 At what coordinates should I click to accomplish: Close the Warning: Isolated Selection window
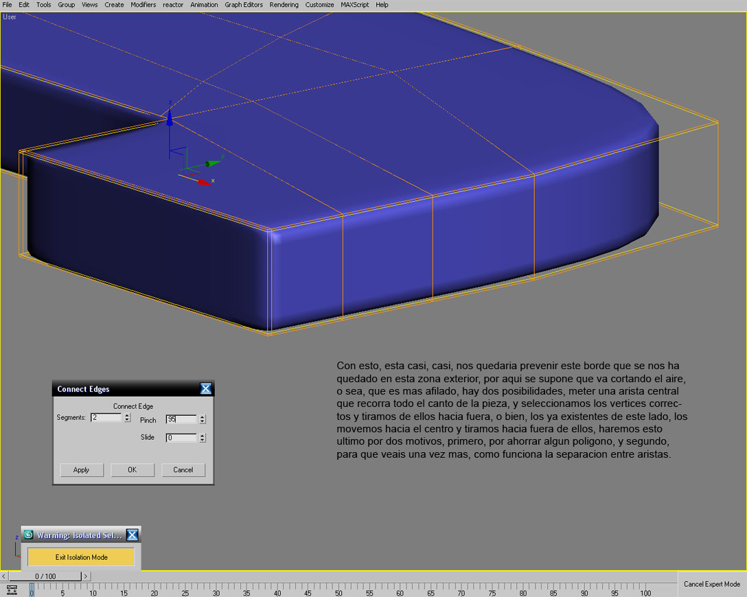coord(132,535)
